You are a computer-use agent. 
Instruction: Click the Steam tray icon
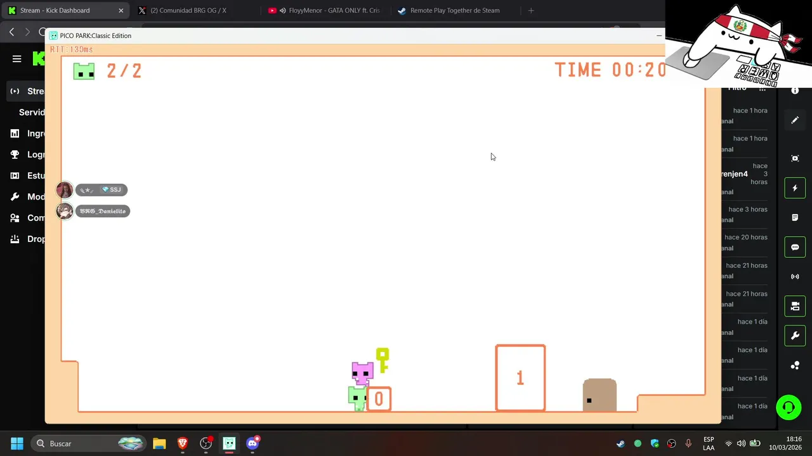(x=620, y=443)
